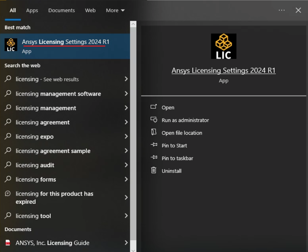Click licensing - See web results
The width and height of the screenshot is (308, 252).
click(47, 79)
